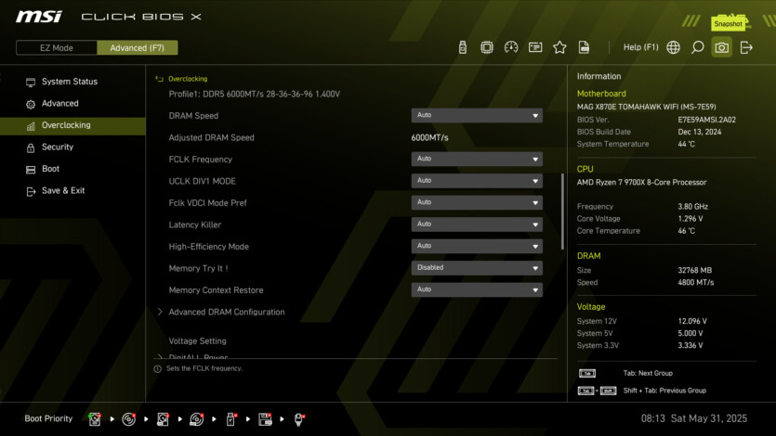
Task: Take a snapshot with the camera icon
Action: point(721,47)
